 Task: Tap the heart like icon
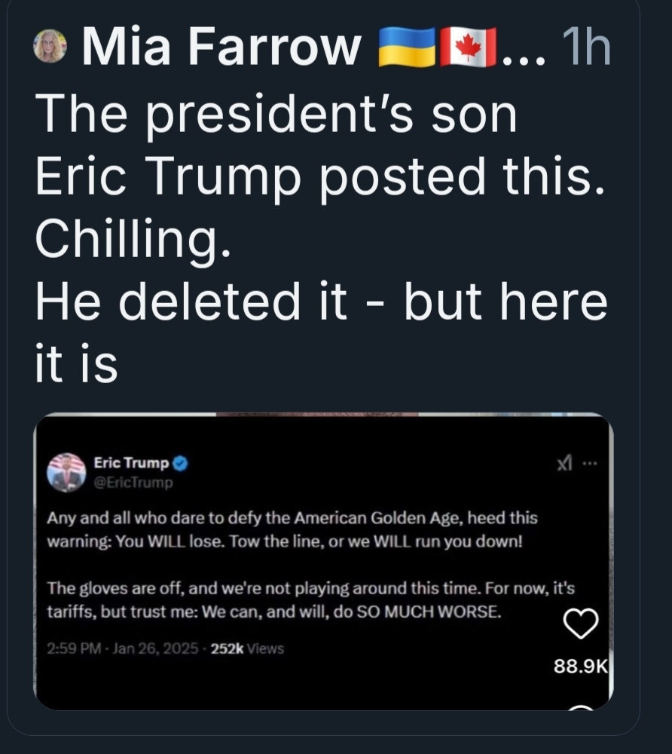tap(580, 624)
